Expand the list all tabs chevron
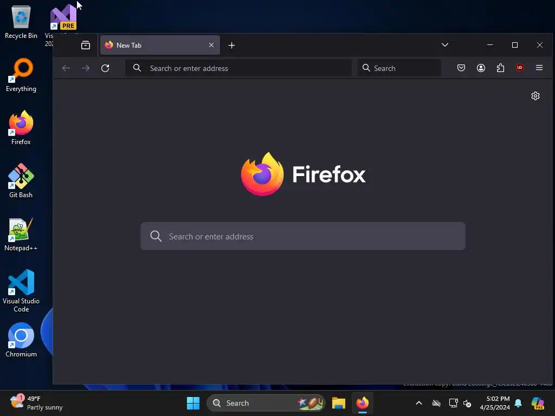555x416 pixels. click(445, 45)
